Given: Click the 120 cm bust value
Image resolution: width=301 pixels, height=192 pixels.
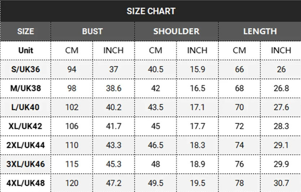Looking at the screenshot, I should point(72,183).
